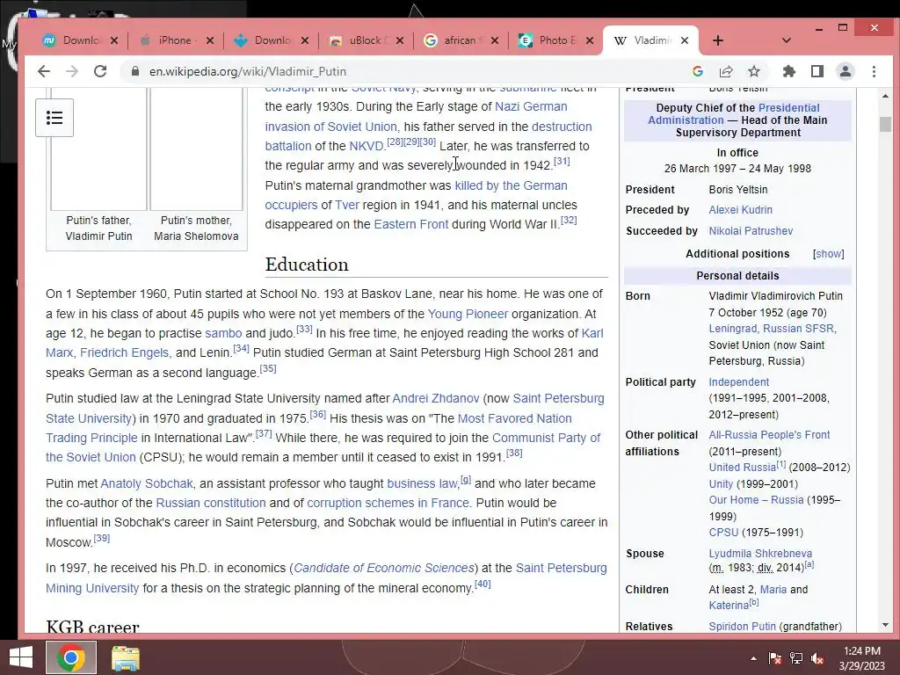Open the profile avatar menu
Screen dimensions: 900x675
846,71
